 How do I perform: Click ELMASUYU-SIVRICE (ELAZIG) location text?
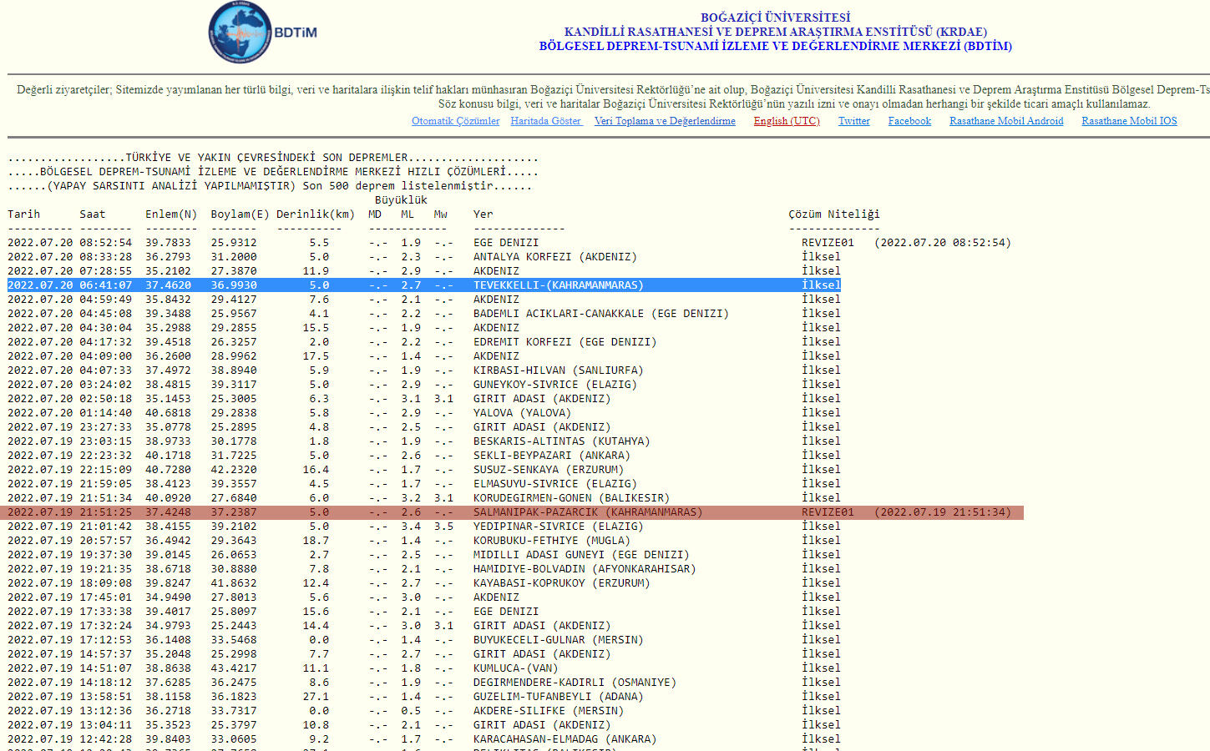555,484
